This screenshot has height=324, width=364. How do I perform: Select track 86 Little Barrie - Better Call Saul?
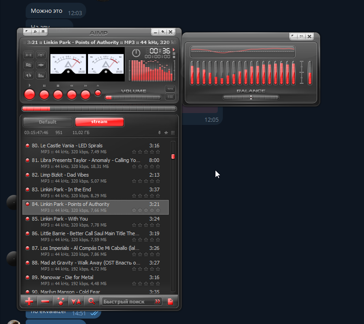coord(95,237)
